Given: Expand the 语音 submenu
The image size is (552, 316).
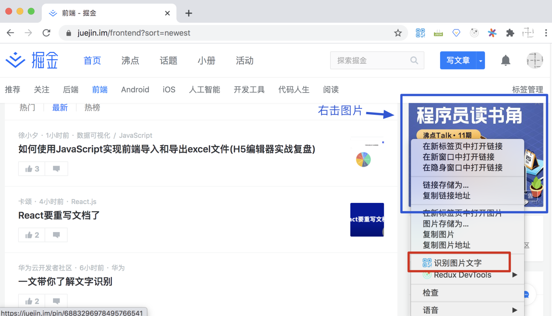Looking at the screenshot, I should 514,310.
